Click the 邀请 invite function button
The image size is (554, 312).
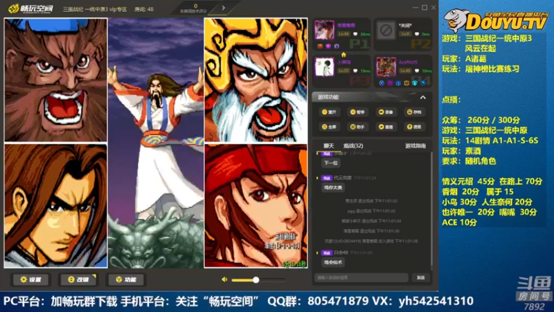pos(386,127)
